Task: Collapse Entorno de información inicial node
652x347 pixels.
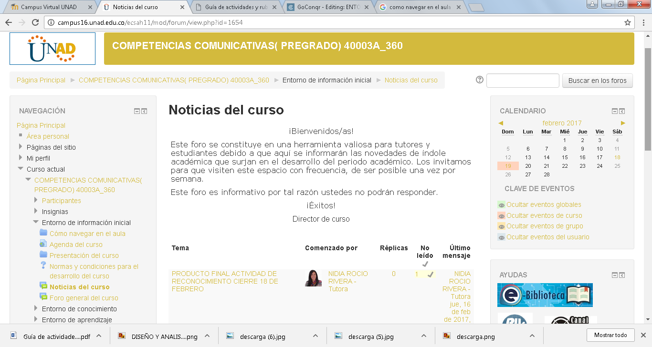Action: (36, 223)
